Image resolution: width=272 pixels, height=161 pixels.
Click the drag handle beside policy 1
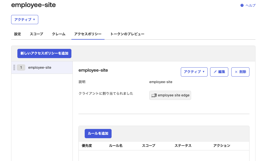pyautogui.click(x=14, y=67)
